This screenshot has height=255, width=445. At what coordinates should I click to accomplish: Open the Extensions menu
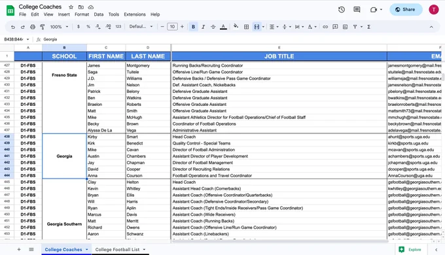coord(135,14)
